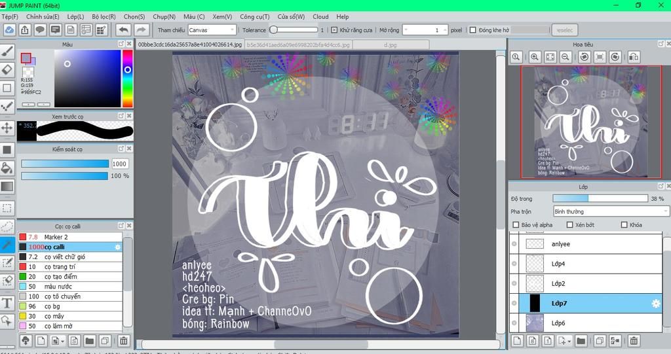Image resolution: width=671 pixels, height=354 pixels.
Task: Open the add-brush dropdown arrow in the brush panel
Action: click(x=63, y=341)
